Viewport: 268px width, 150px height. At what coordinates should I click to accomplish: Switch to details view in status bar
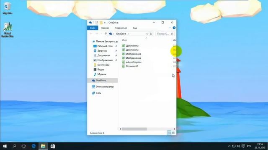point(169,133)
